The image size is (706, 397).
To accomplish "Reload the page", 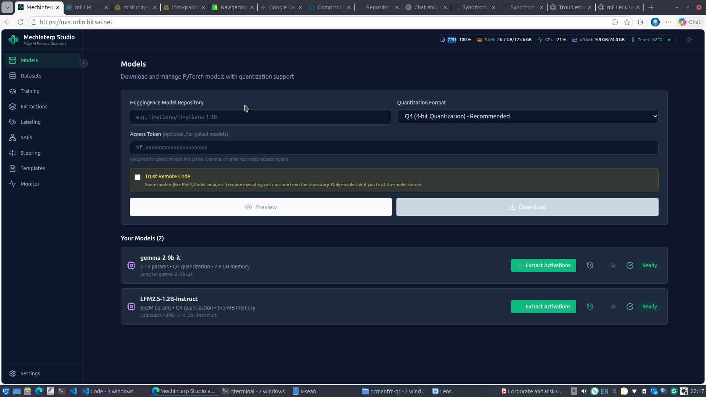I will pyautogui.click(x=21, y=22).
